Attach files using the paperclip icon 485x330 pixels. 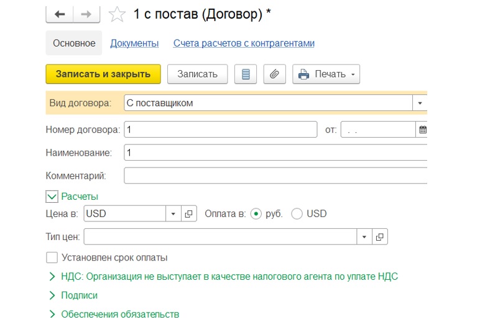point(274,74)
